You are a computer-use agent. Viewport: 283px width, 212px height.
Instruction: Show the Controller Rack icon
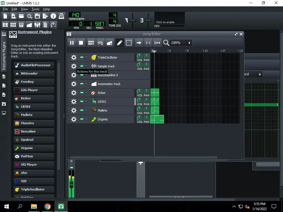(53, 25)
